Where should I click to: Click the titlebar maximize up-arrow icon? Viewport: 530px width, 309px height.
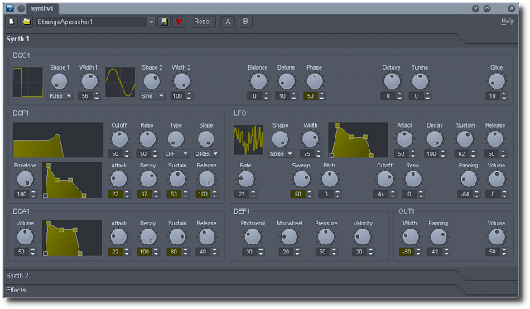pyautogui.click(x=487, y=8)
